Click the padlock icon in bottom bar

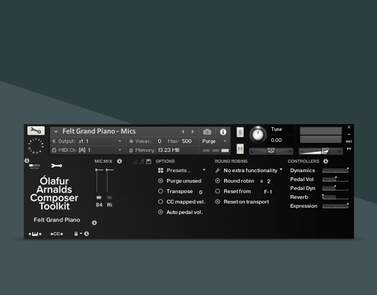point(76,234)
